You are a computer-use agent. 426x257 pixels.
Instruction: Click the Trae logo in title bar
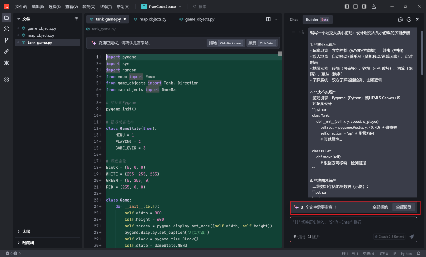(7, 7)
